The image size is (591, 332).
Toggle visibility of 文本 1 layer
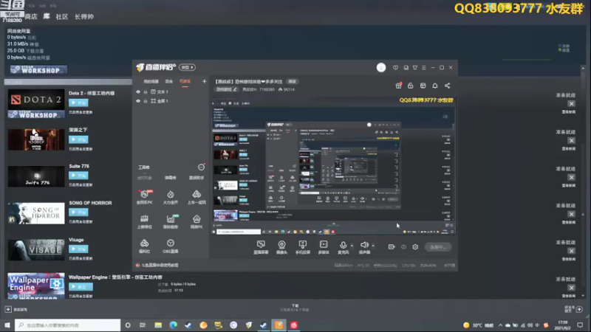coord(138,91)
